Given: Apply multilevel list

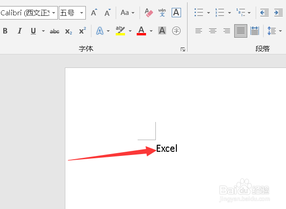Looking at the screenshot, I should point(241,13).
